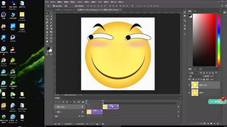Open collapsed Character panel A icon
227x127 pixels.
(x=185, y=25)
